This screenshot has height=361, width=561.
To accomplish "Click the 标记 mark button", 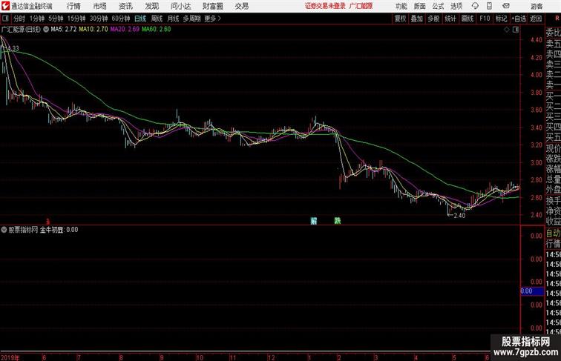I will [x=501, y=19].
